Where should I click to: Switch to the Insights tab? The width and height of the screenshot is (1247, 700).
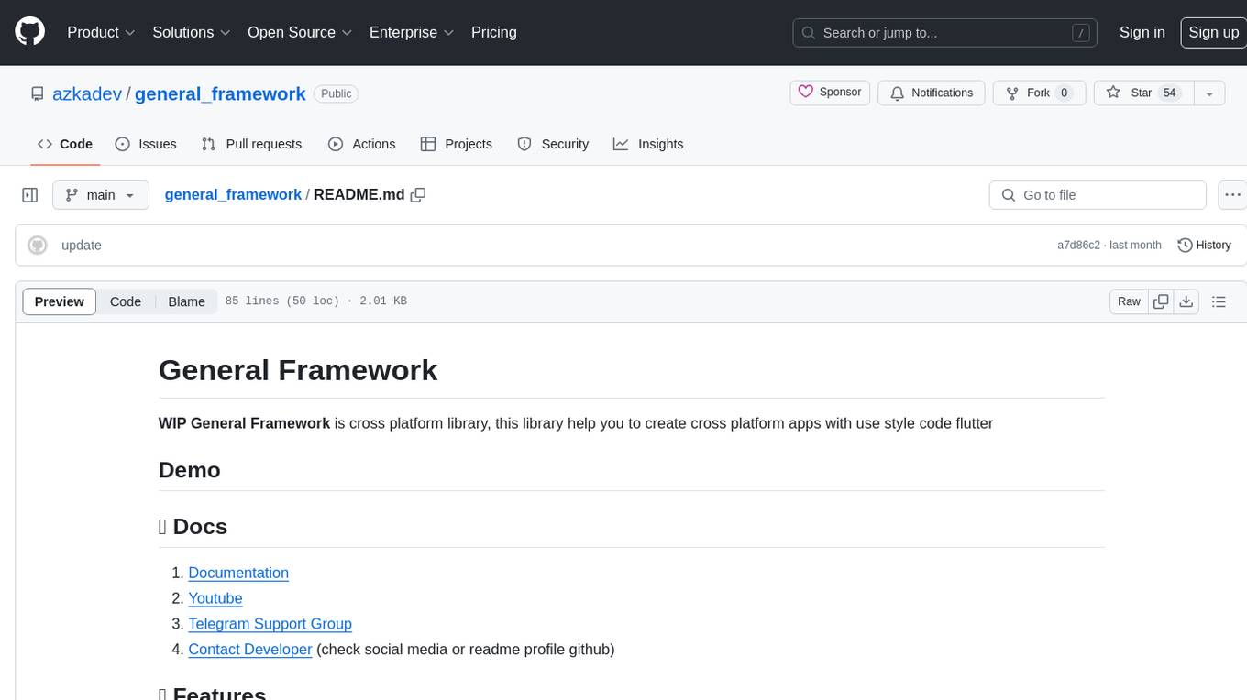coord(648,144)
